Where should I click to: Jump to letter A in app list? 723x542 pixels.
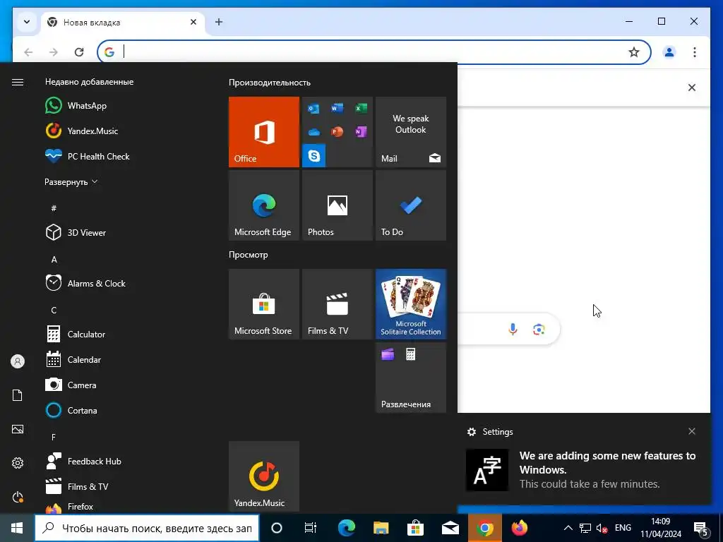54,260
